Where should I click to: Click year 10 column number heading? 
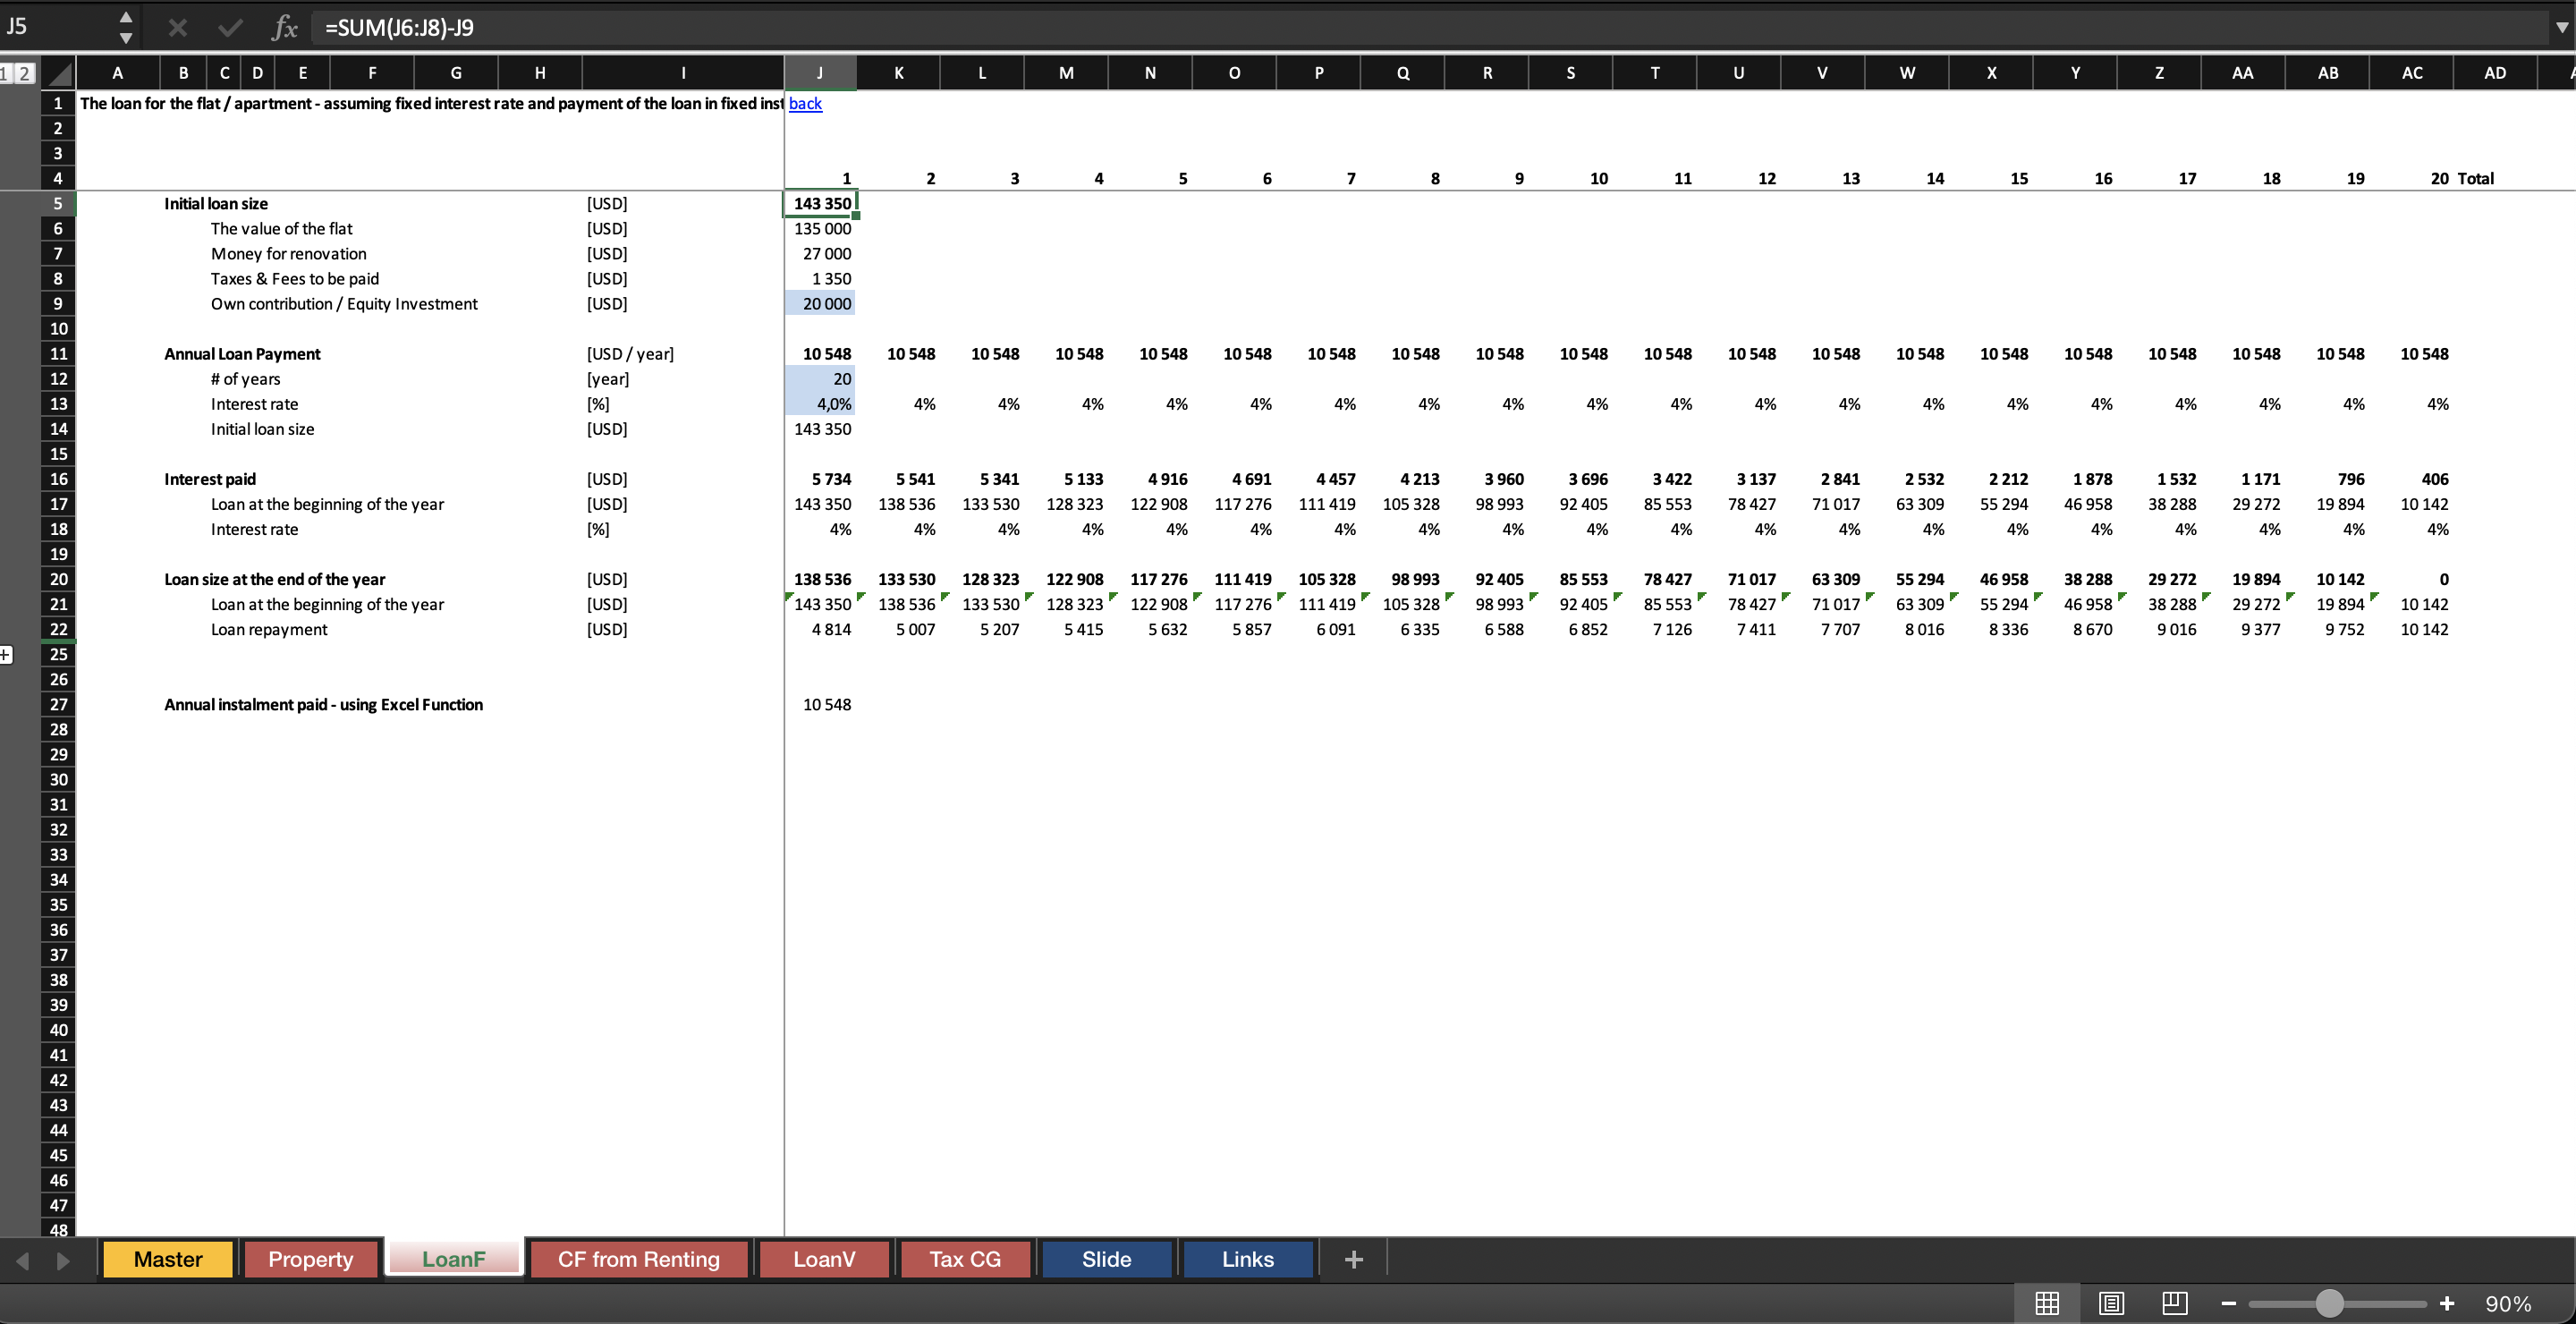tap(1598, 179)
